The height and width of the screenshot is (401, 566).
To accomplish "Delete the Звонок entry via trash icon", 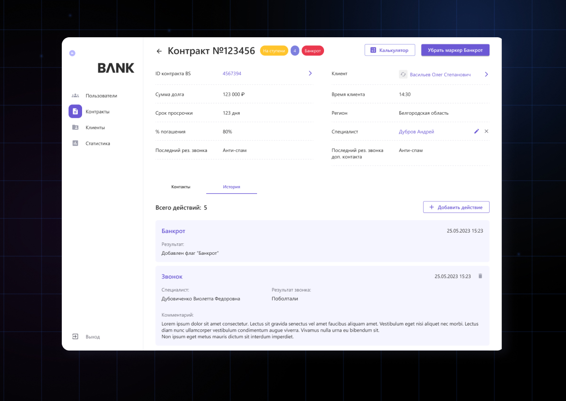I will (480, 276).
